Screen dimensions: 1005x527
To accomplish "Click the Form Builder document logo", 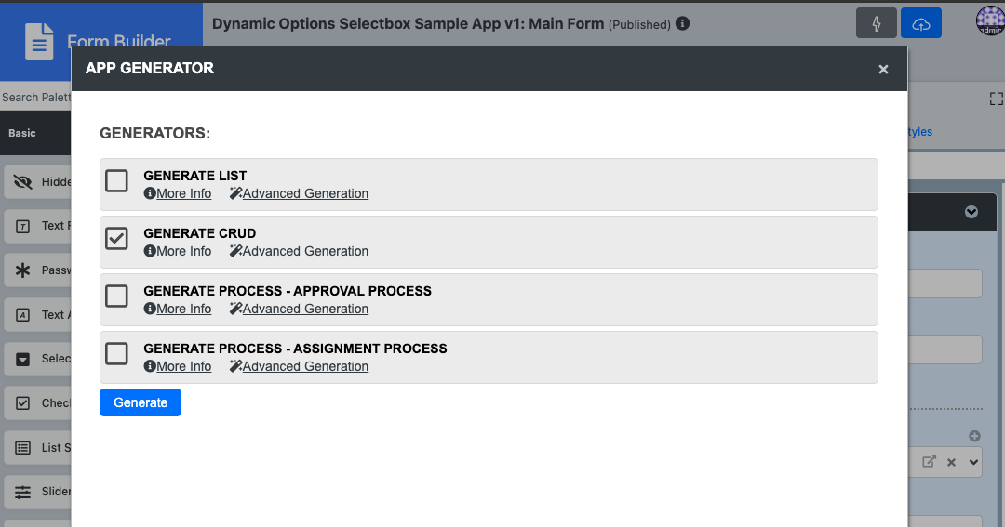I will tap(39, 41).
